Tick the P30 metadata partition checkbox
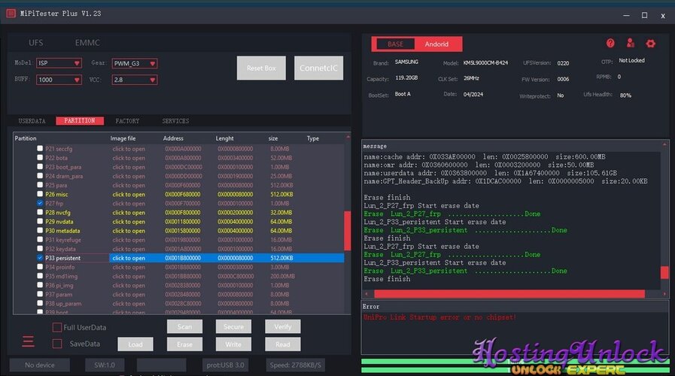 click(x=40, y=231)
